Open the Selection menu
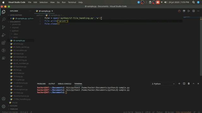Viewport: 202px width, 113px height. pyautogui.click(x=44, y=2)
